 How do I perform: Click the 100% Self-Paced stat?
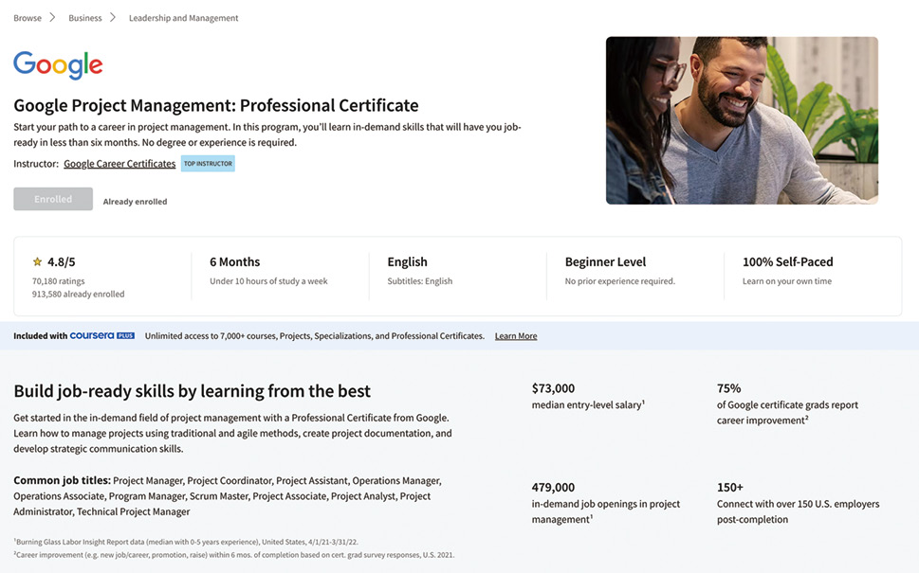788,261
